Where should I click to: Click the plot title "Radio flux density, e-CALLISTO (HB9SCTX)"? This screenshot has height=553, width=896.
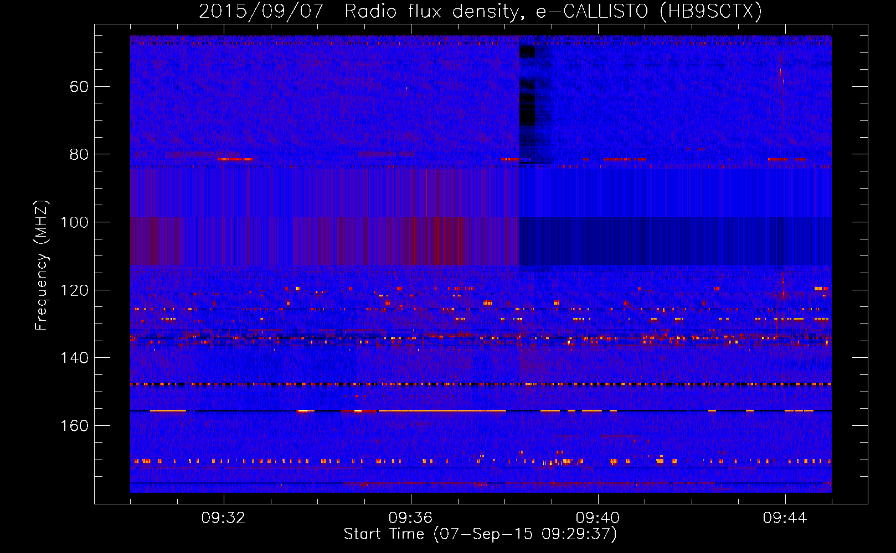click(x=553, y=12)
